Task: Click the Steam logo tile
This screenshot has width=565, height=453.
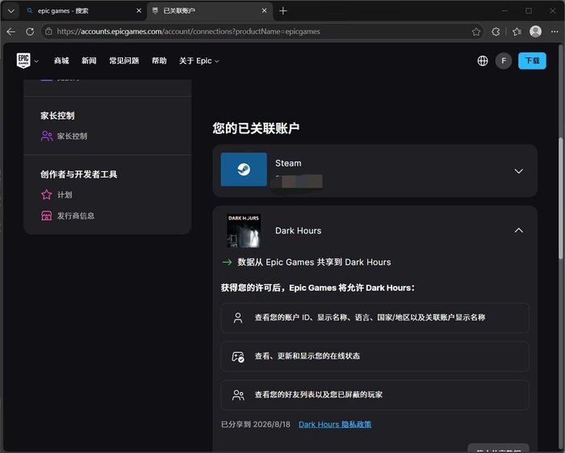Action: [244, 170]
